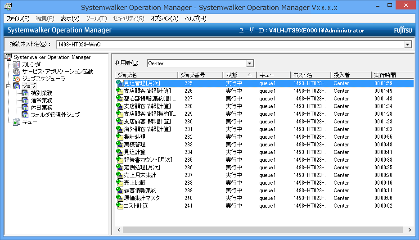Click job icon of 見込管理[月次] row
Screen dimensions: 419x240
click(120, 83)
